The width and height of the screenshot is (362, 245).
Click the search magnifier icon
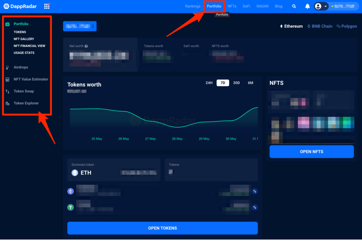(294, 6)
